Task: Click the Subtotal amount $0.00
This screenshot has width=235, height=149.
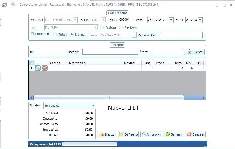Action: pos(89,113)
